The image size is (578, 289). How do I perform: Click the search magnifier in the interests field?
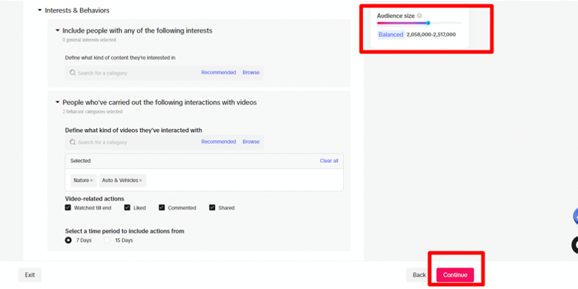coord(73,73)
